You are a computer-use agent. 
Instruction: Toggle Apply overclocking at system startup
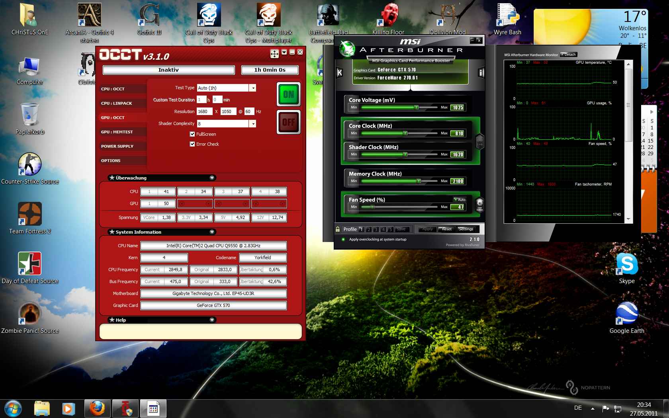point(343,239)
